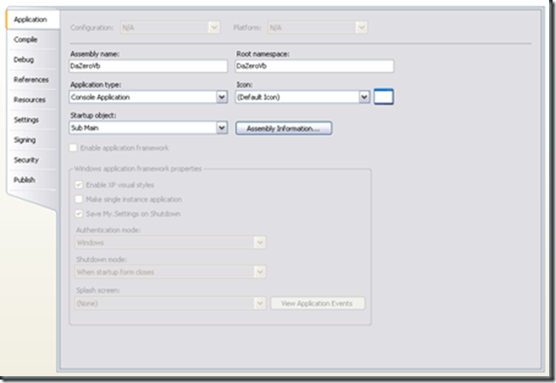The image size is (556, 383).
Task: Go to the Resources tab
Action: 29,99
